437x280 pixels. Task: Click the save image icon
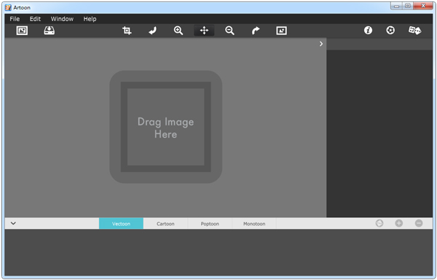tap(49, 31)
